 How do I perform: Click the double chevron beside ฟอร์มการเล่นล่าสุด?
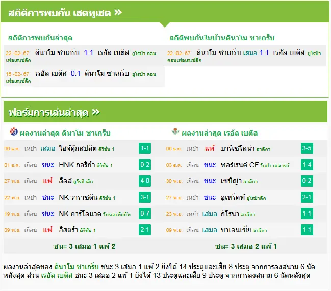tap(96, 112)
